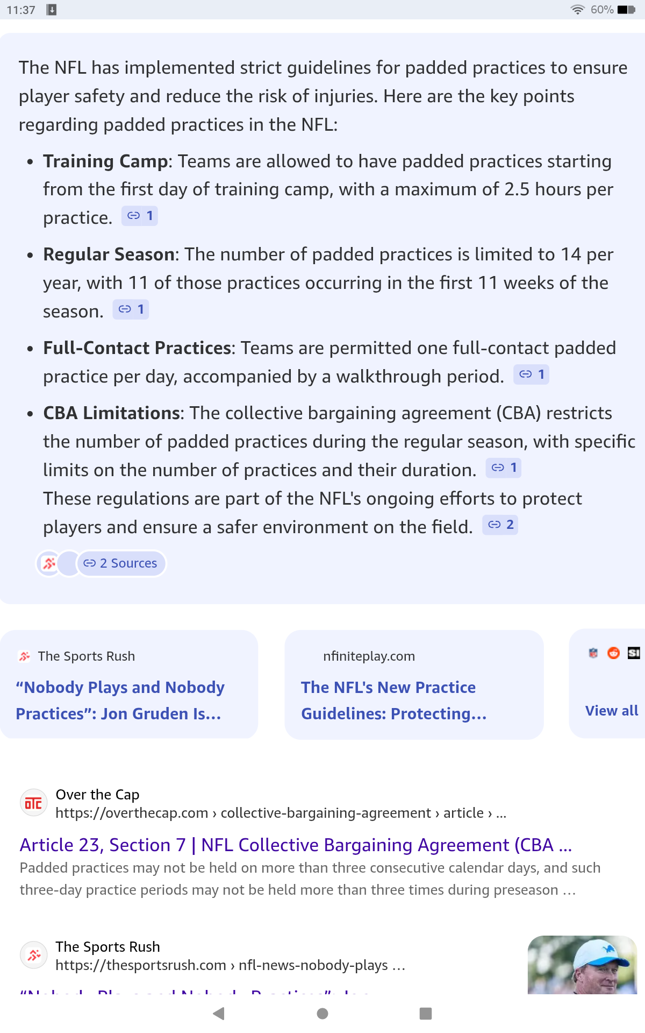Tap the download notification status icon
The width and height of the screenshot is (645, 1033).
coord(52,10)
